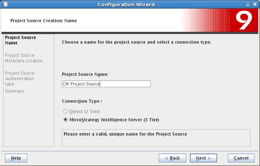Close the Configuration Wizard window
This screenshot has height=166, width=260.
point(255,5)
